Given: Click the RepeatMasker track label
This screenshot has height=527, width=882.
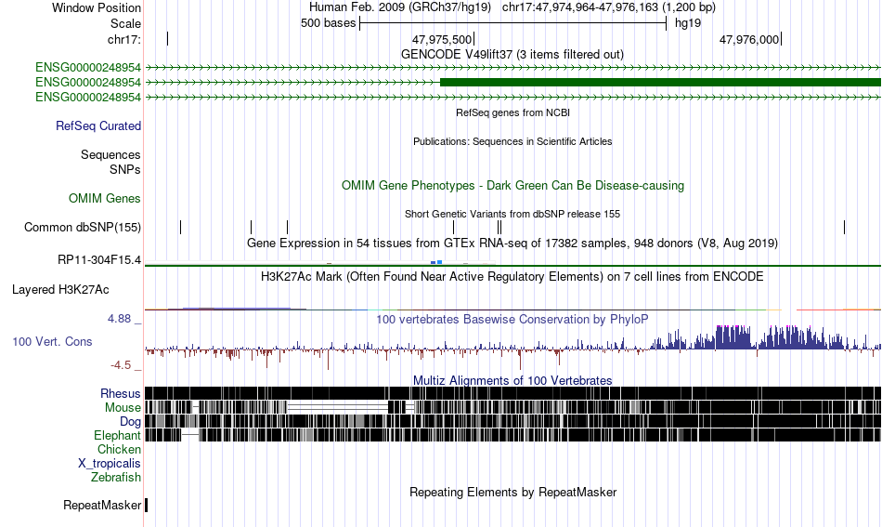Looking at the screenshot, I should click(102, 505).
